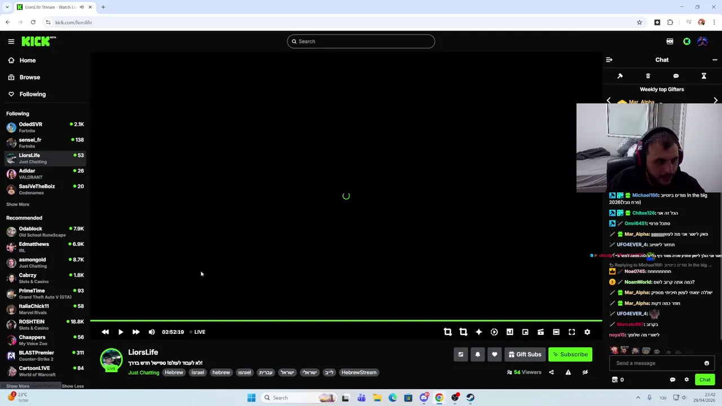Open the channel shop icon
The width and height of the screenshot is (722, 406).
(615, 380)
